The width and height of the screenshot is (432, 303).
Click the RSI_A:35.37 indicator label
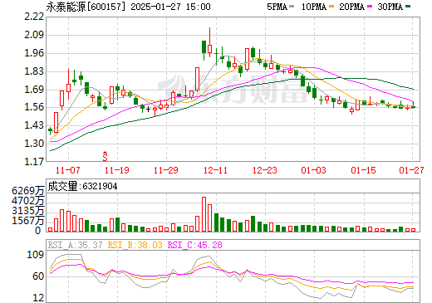(x=75, y=245)
